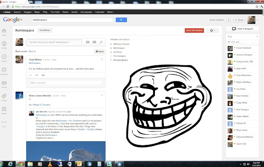
Task: Click Save This Search button
Action: [194, 30]
